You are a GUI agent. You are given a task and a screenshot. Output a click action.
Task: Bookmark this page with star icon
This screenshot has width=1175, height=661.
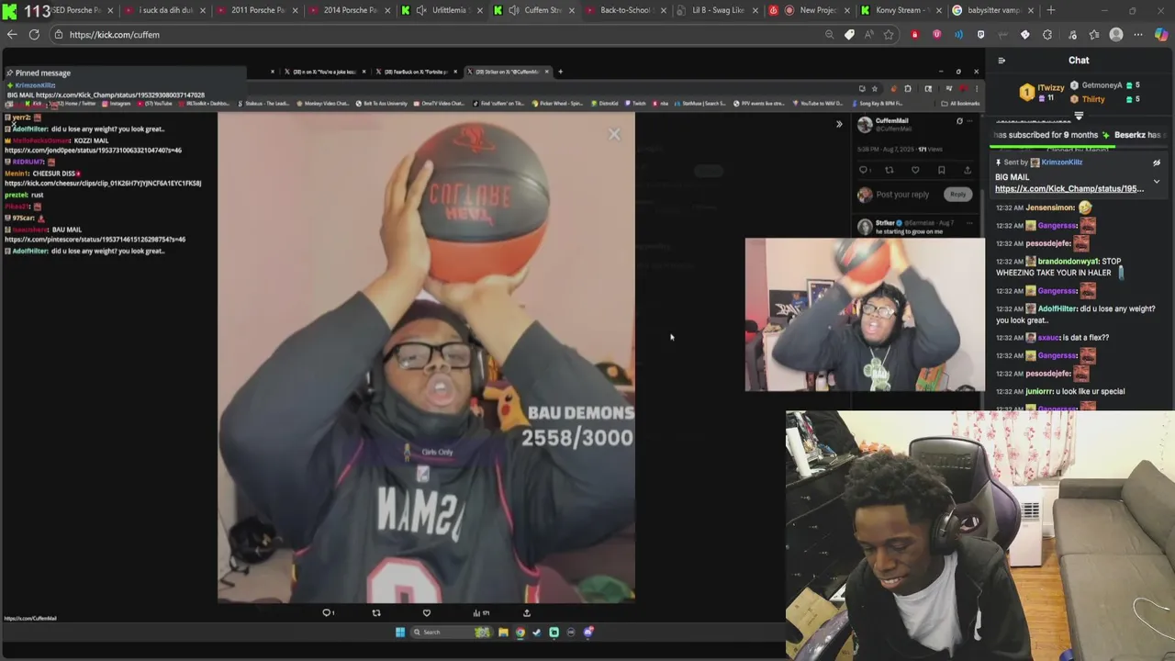(x=889, y=35)
